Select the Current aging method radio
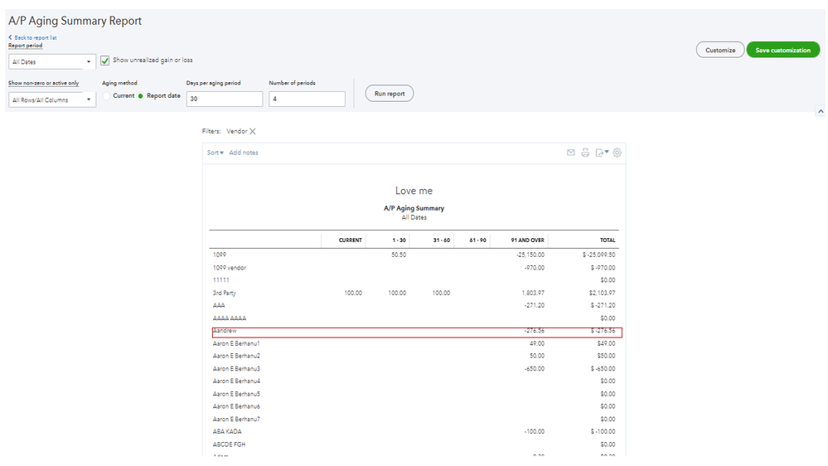The width and height of the screenshot is (828, 466). pos(106,96)
